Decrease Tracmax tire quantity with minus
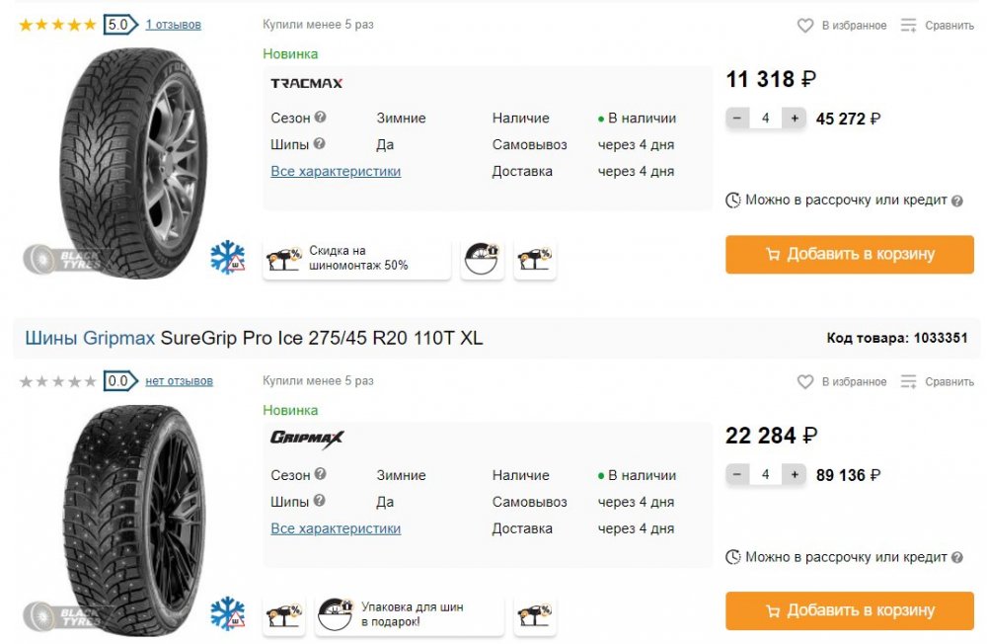The width and height of the screenshot is (987, 644). (x=737, y=119)
